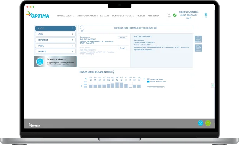Click the green checkmark status icon
Screen dimensions: 239x145
175,15
